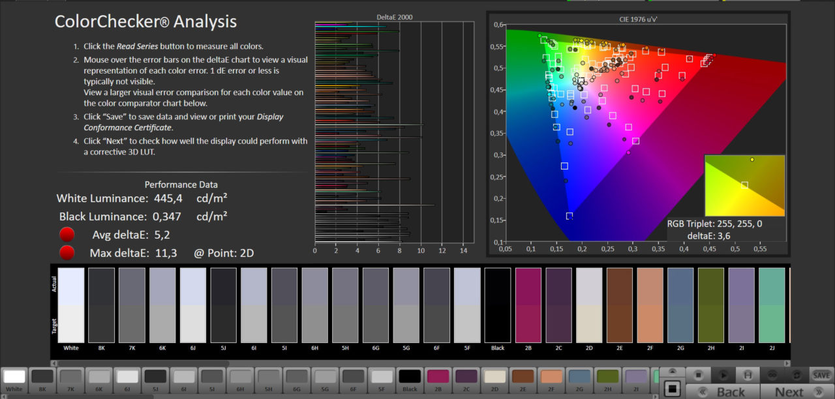Viewport: 835px width, 399px height.
Task: Click the Black Luminance value 0,347
Action: pyautogui.click(x=166, y=216)
